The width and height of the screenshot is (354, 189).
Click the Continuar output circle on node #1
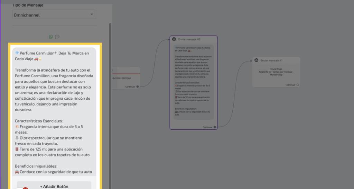pos(298,84)
